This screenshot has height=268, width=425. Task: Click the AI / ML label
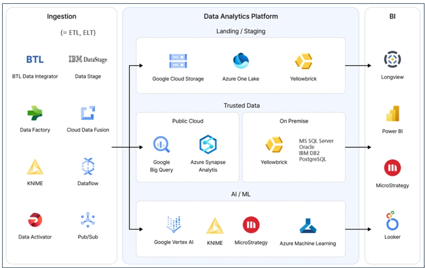point(241,194)
